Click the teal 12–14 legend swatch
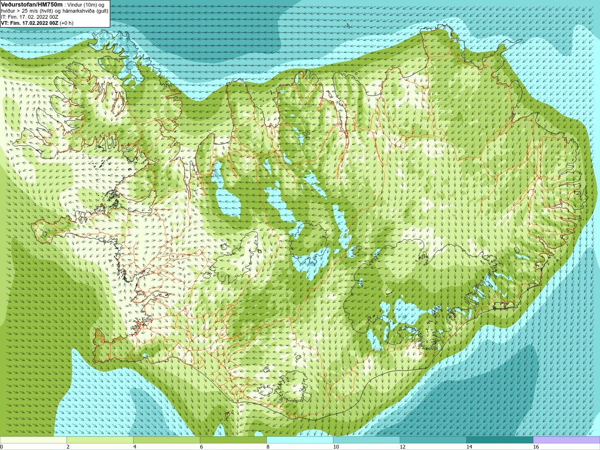The width and height of the screenshot is (600, 450). [x=433, y=440]
